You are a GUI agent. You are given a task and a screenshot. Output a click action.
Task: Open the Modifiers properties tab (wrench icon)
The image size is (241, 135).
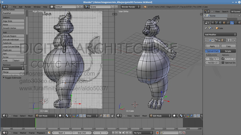(232, 23)
